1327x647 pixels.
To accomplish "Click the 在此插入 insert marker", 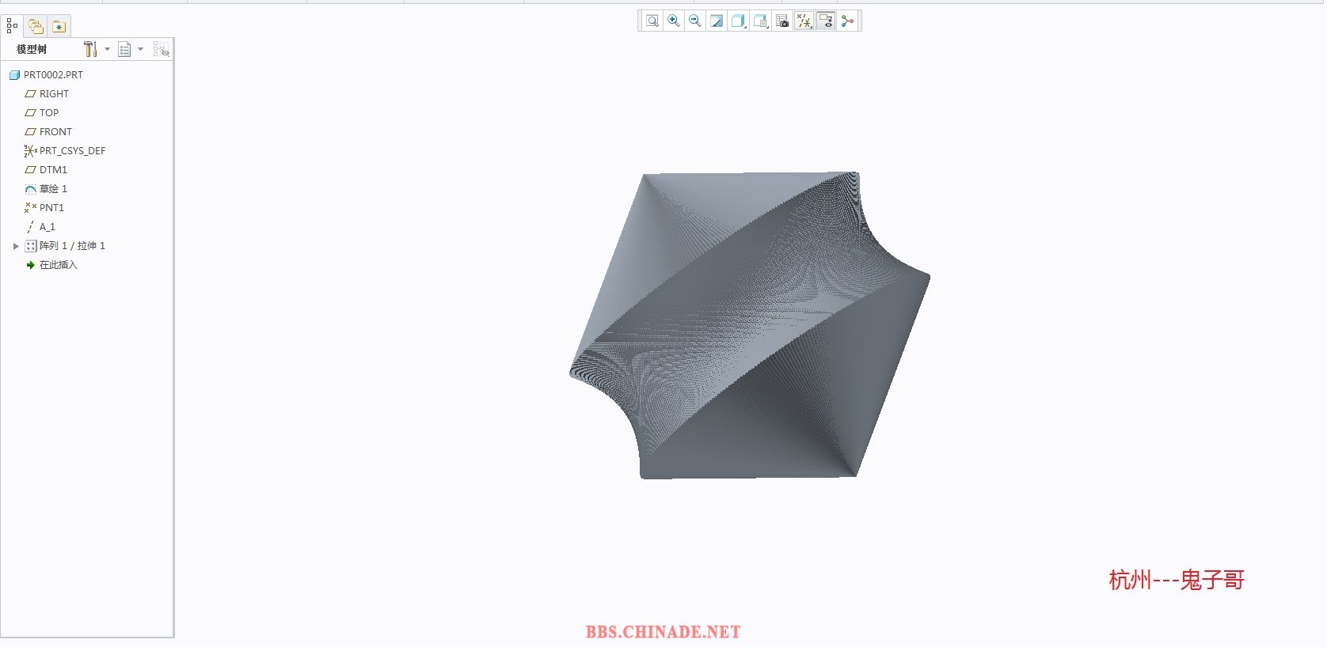I will (58, 265).
